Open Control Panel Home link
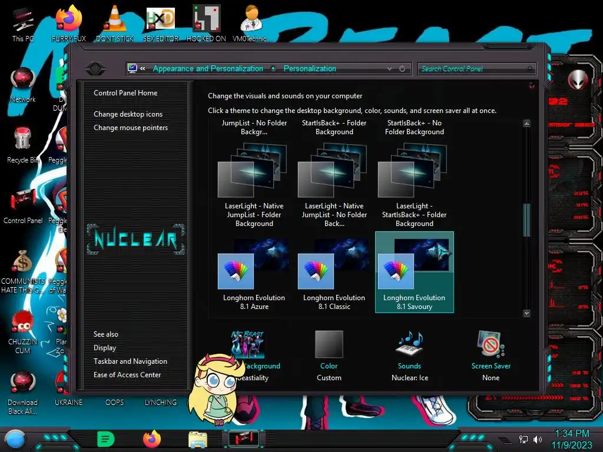The image size is (603, 452). 125,92
